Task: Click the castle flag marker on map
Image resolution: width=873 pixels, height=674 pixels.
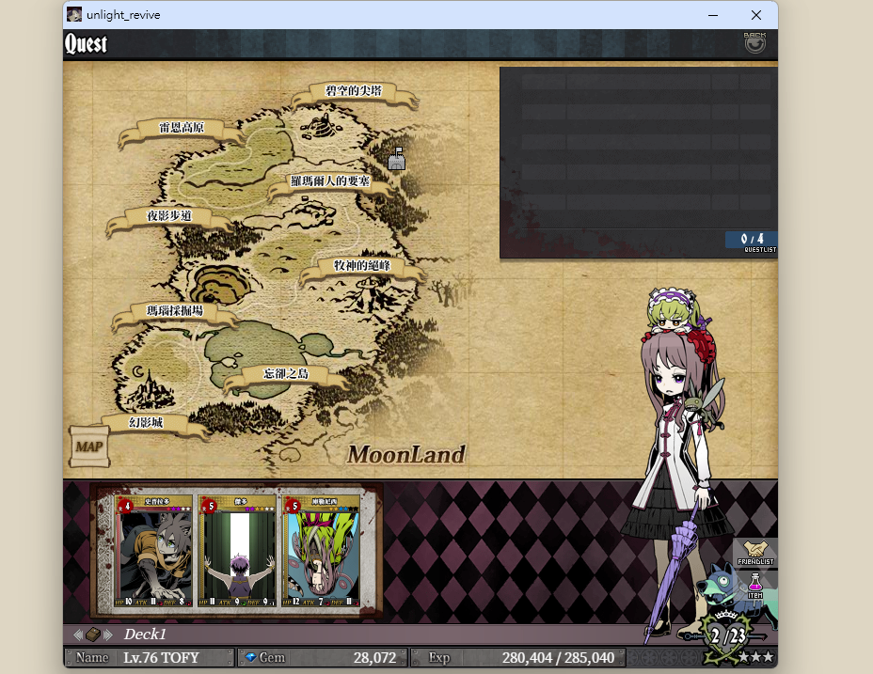Action: tap(396, 159)
